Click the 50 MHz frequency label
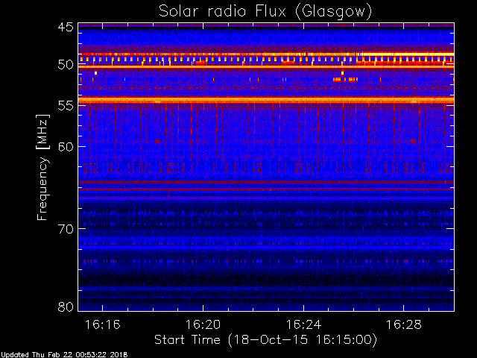 [66, 65]
